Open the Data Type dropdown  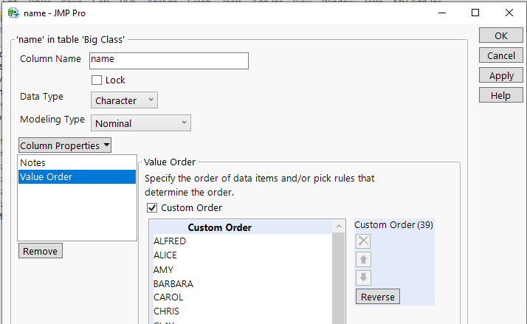coord(124,100)
